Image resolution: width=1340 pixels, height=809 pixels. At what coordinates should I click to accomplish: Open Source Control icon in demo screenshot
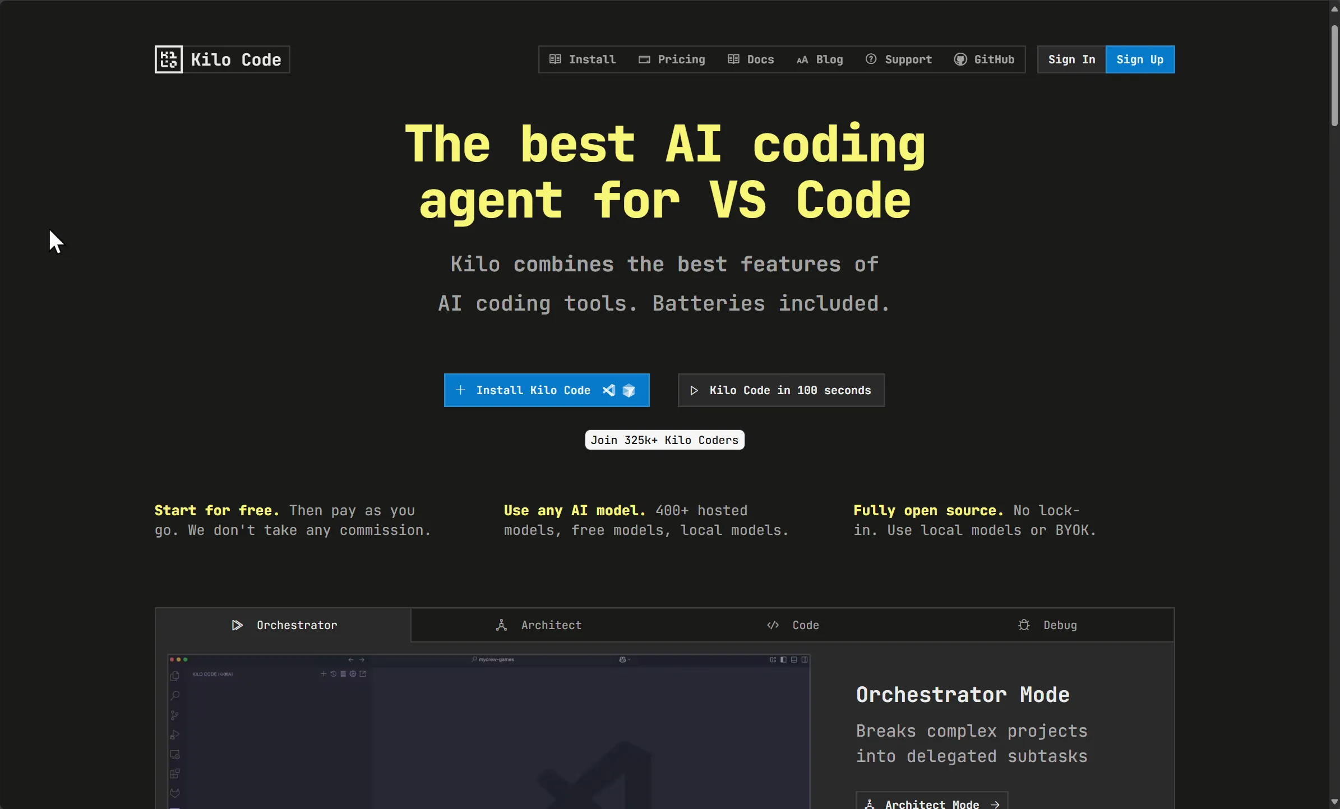pyautogui.click(x=175, y=715)
